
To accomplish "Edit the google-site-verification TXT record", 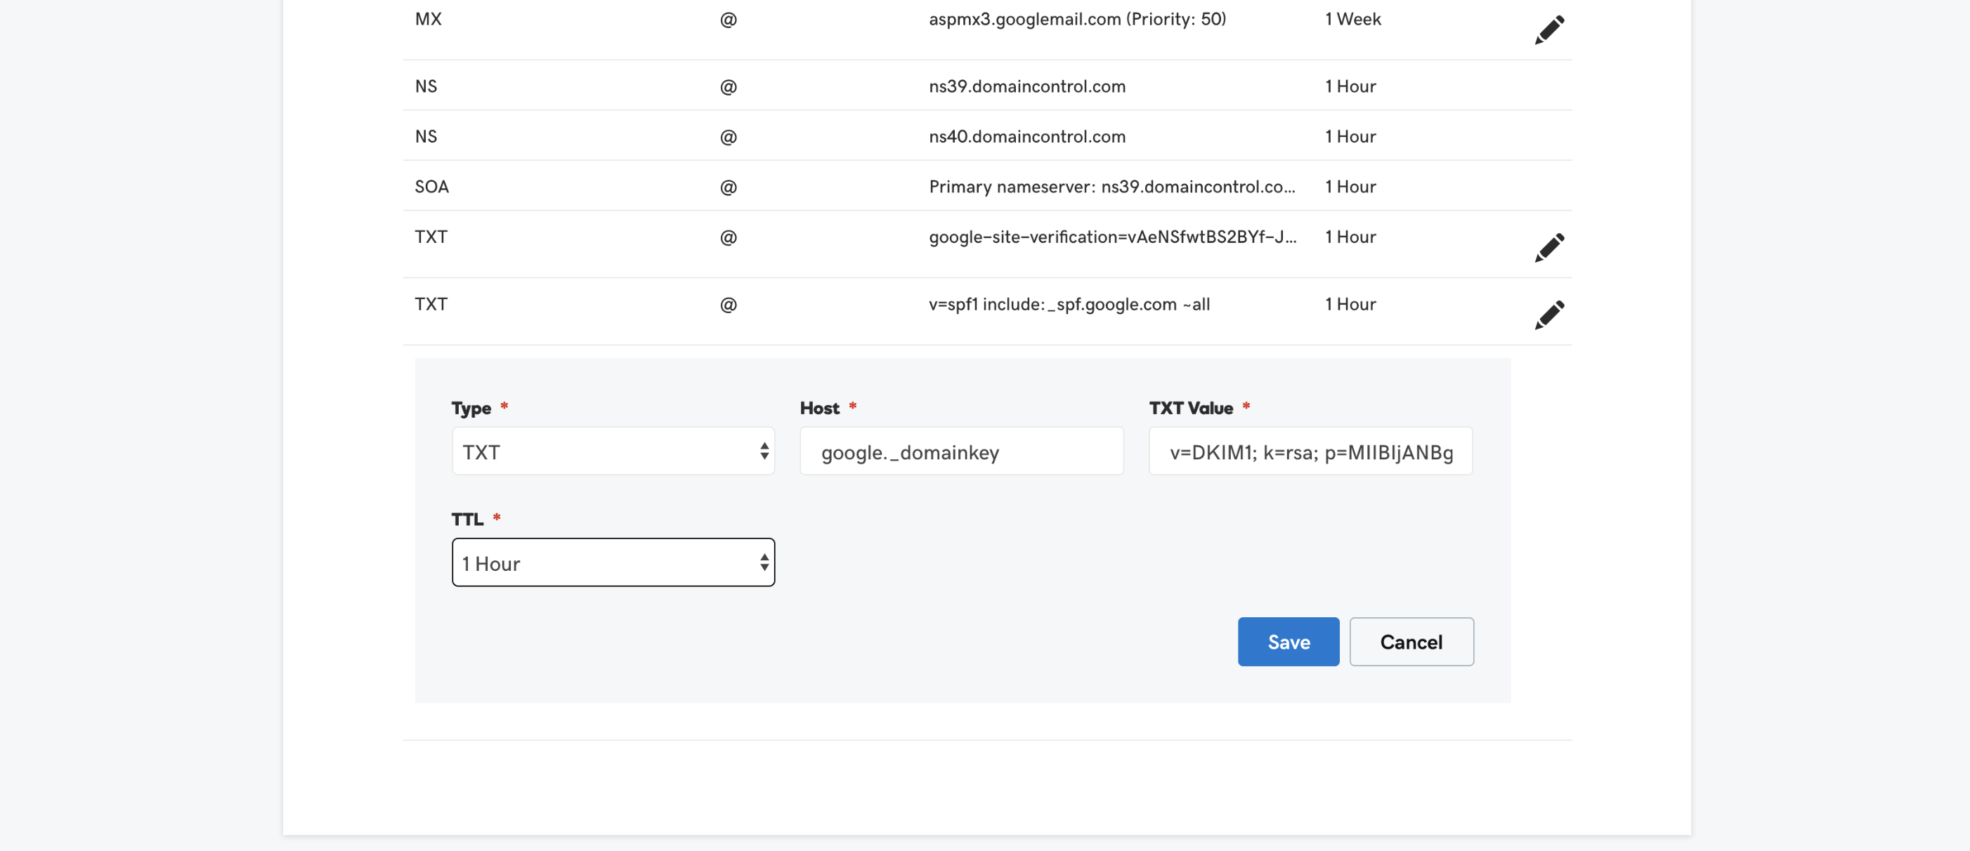I will [x=1548, y=248].
